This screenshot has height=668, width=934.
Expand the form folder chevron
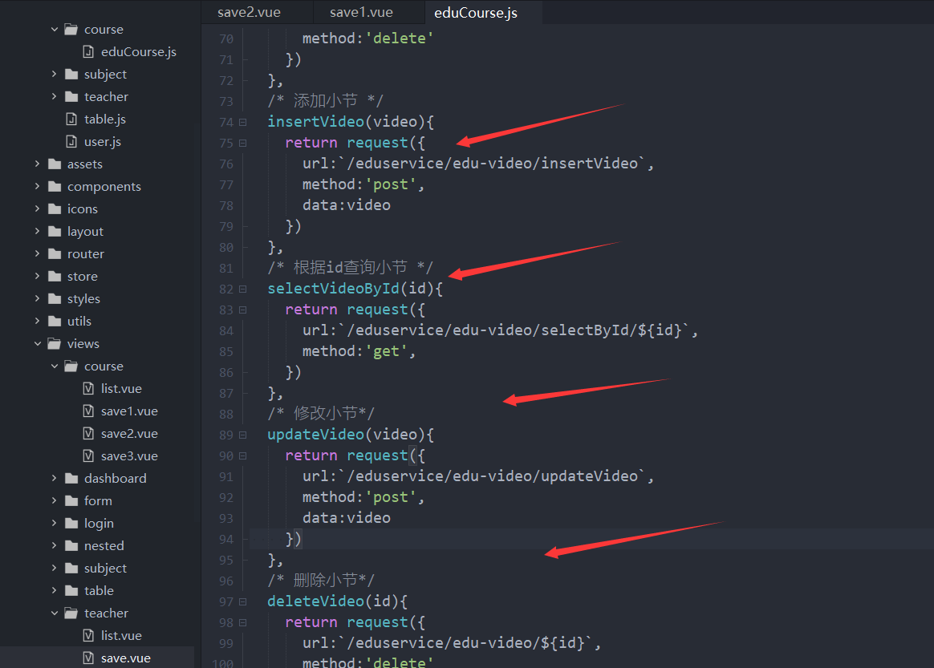[x=55, y=500]
